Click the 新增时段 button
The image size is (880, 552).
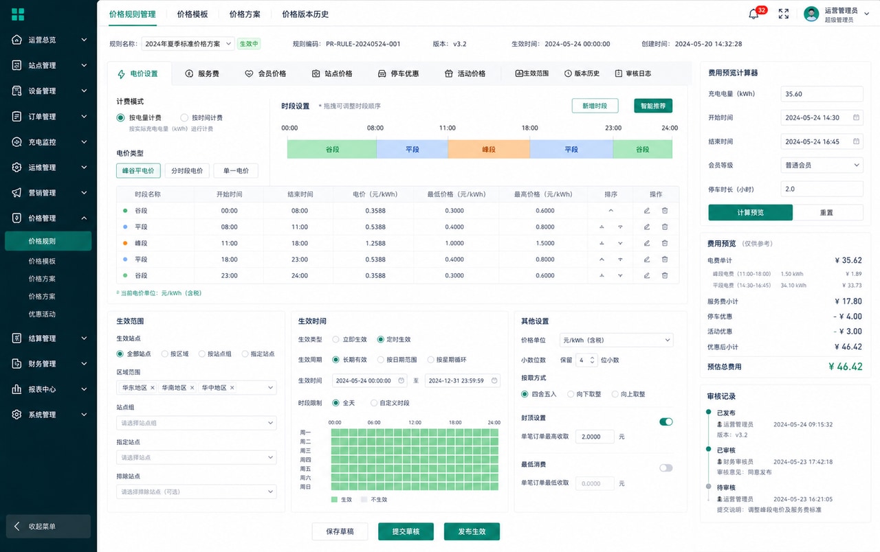coord(595,106)
